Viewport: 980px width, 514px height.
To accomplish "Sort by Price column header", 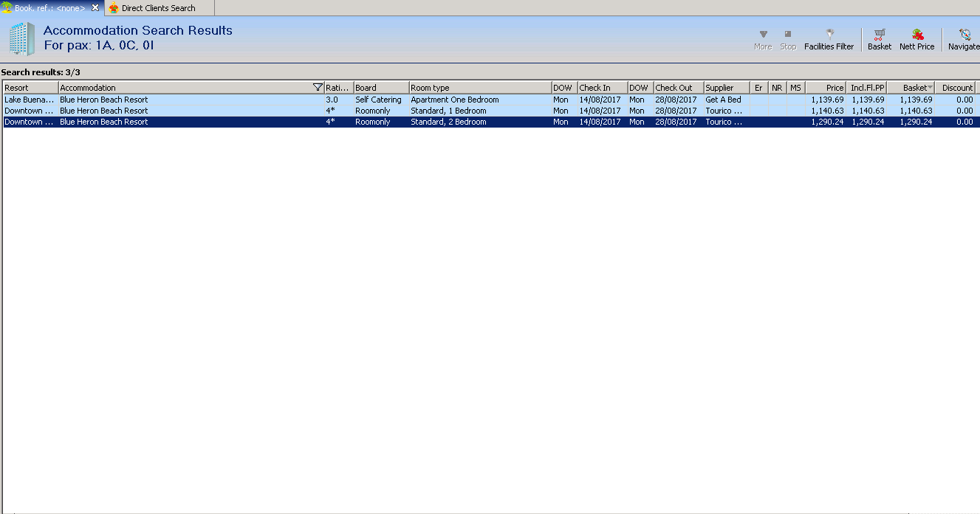I will tap(826, 88).
